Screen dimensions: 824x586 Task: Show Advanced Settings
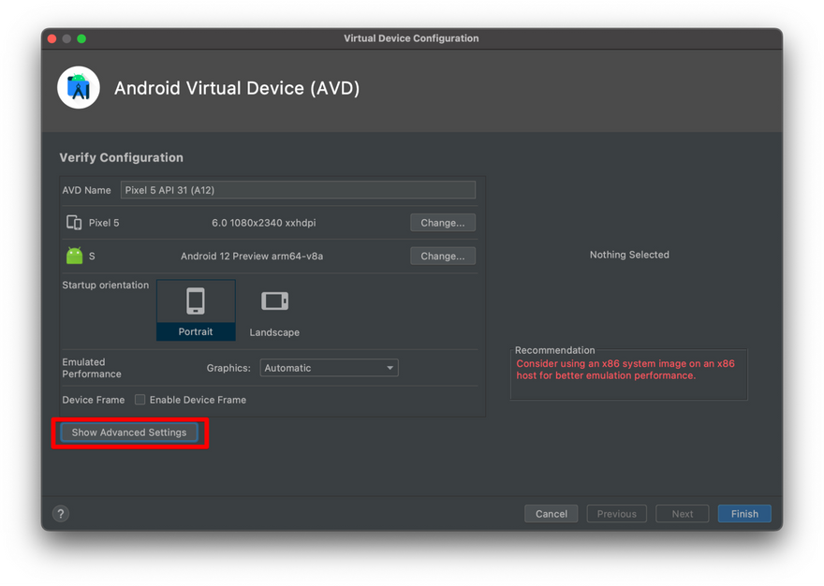(x=129, y=432)
